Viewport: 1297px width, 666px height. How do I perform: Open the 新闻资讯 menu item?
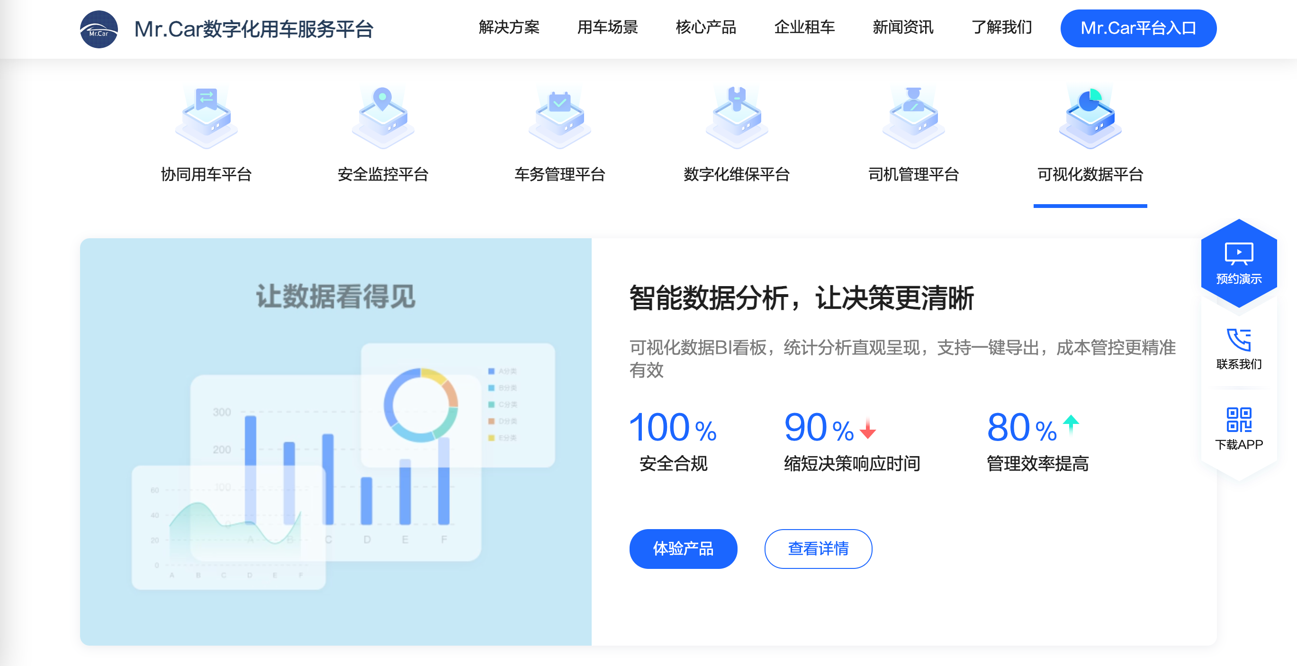903,27
